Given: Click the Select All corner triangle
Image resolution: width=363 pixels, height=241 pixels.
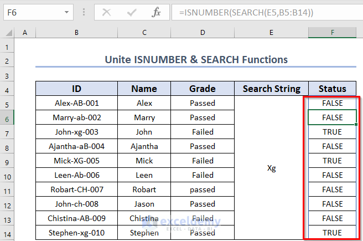Looking at the screenshot, I should pyautogui.click(x=8, y=33).
